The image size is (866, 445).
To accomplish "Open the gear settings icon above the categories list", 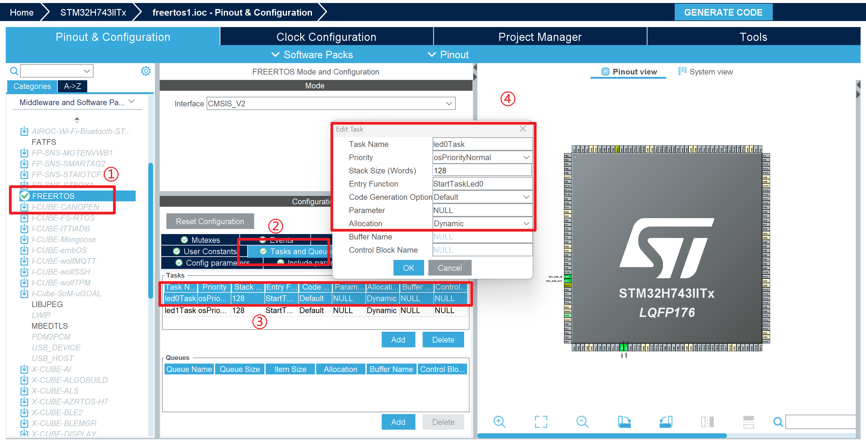I will coord(146,71).
